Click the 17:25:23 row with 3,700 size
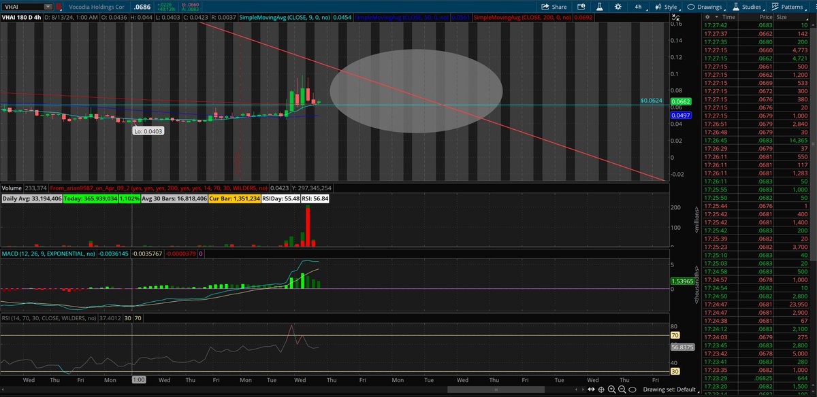 point(756,247)
